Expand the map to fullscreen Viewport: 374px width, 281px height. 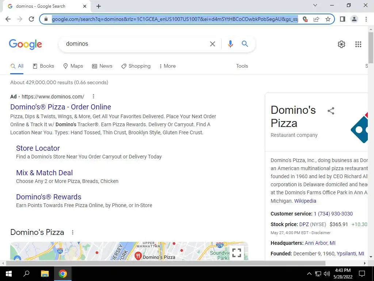point(237,252)
